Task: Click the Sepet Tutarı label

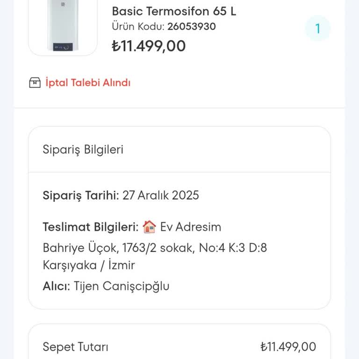Action: tap(75, 347)
